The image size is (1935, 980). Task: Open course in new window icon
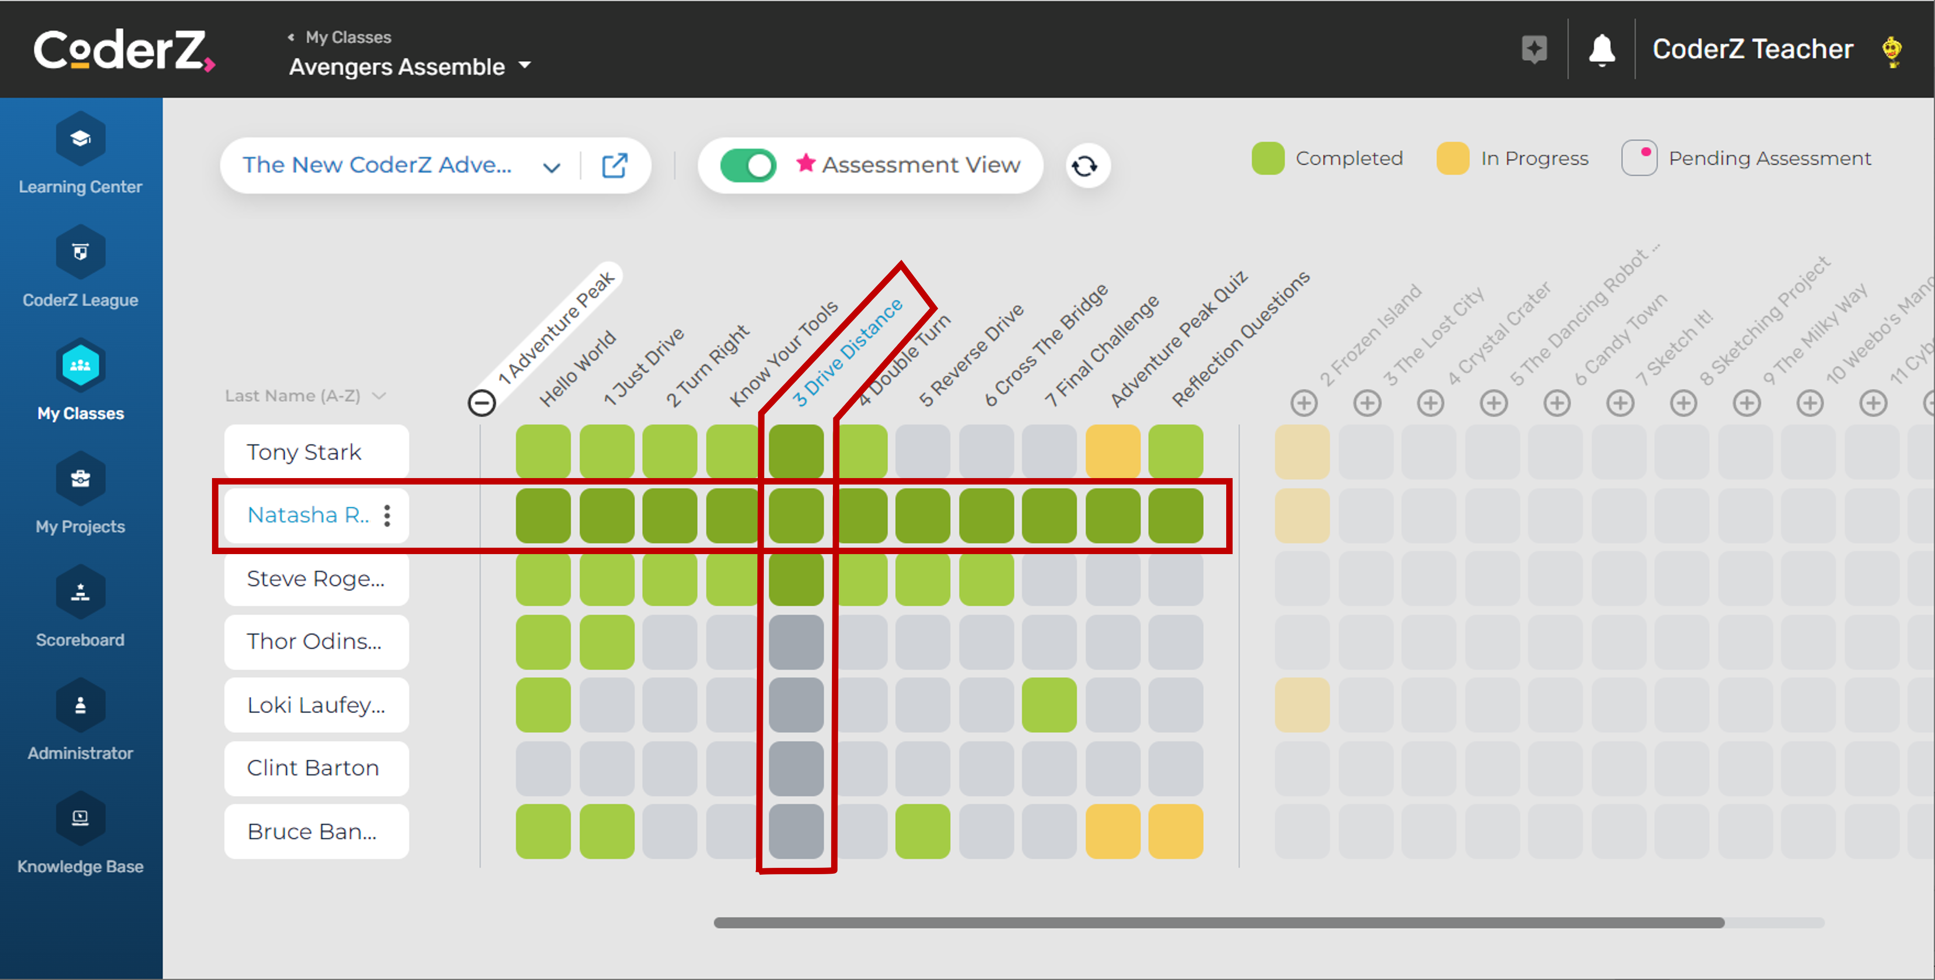tap(614, 165)
